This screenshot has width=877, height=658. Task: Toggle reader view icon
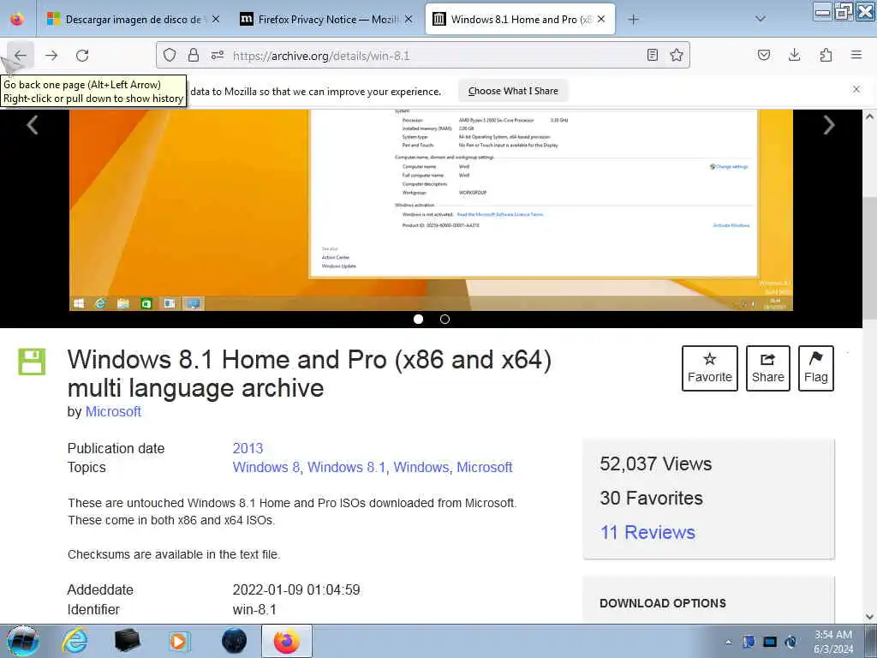(x=652, y=56)
